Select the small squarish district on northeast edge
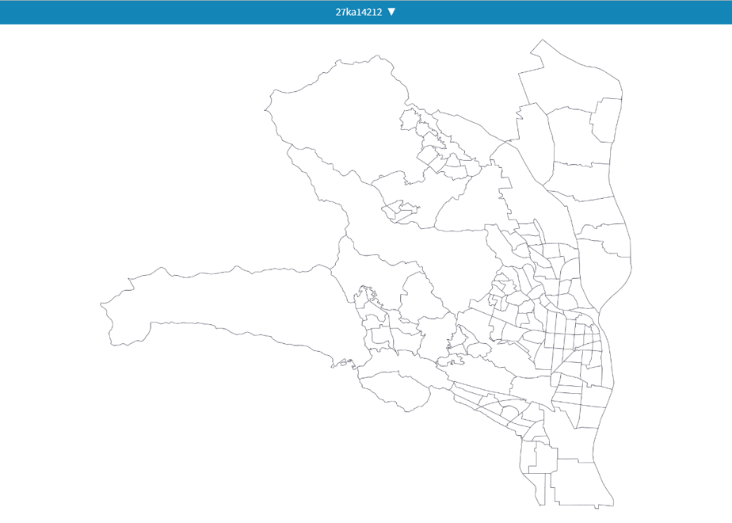732x523 pixels. (606, 120)
